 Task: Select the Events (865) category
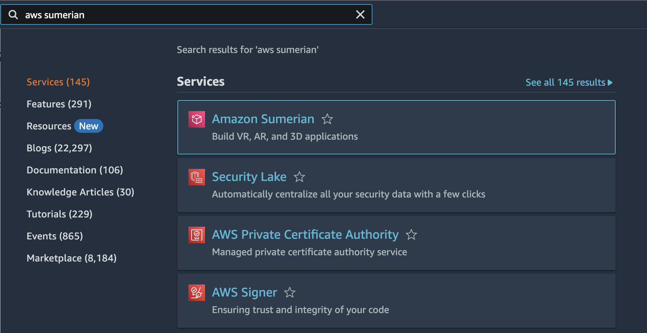pos(55,236)
